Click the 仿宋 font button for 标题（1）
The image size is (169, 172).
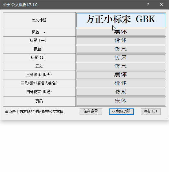(121, 58)
